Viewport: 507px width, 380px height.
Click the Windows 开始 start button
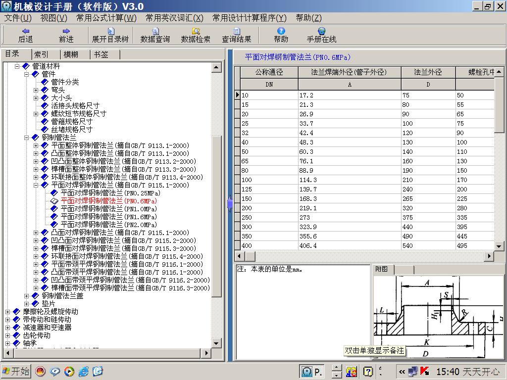click(16, 371)
